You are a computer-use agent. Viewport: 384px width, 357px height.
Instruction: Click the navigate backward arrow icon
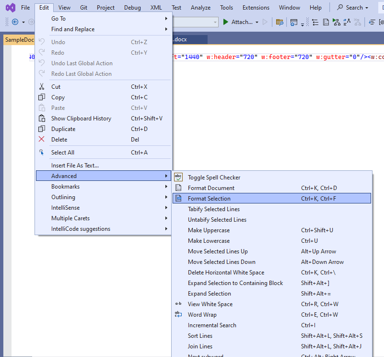pyautogui.click(x=14, y=22)
